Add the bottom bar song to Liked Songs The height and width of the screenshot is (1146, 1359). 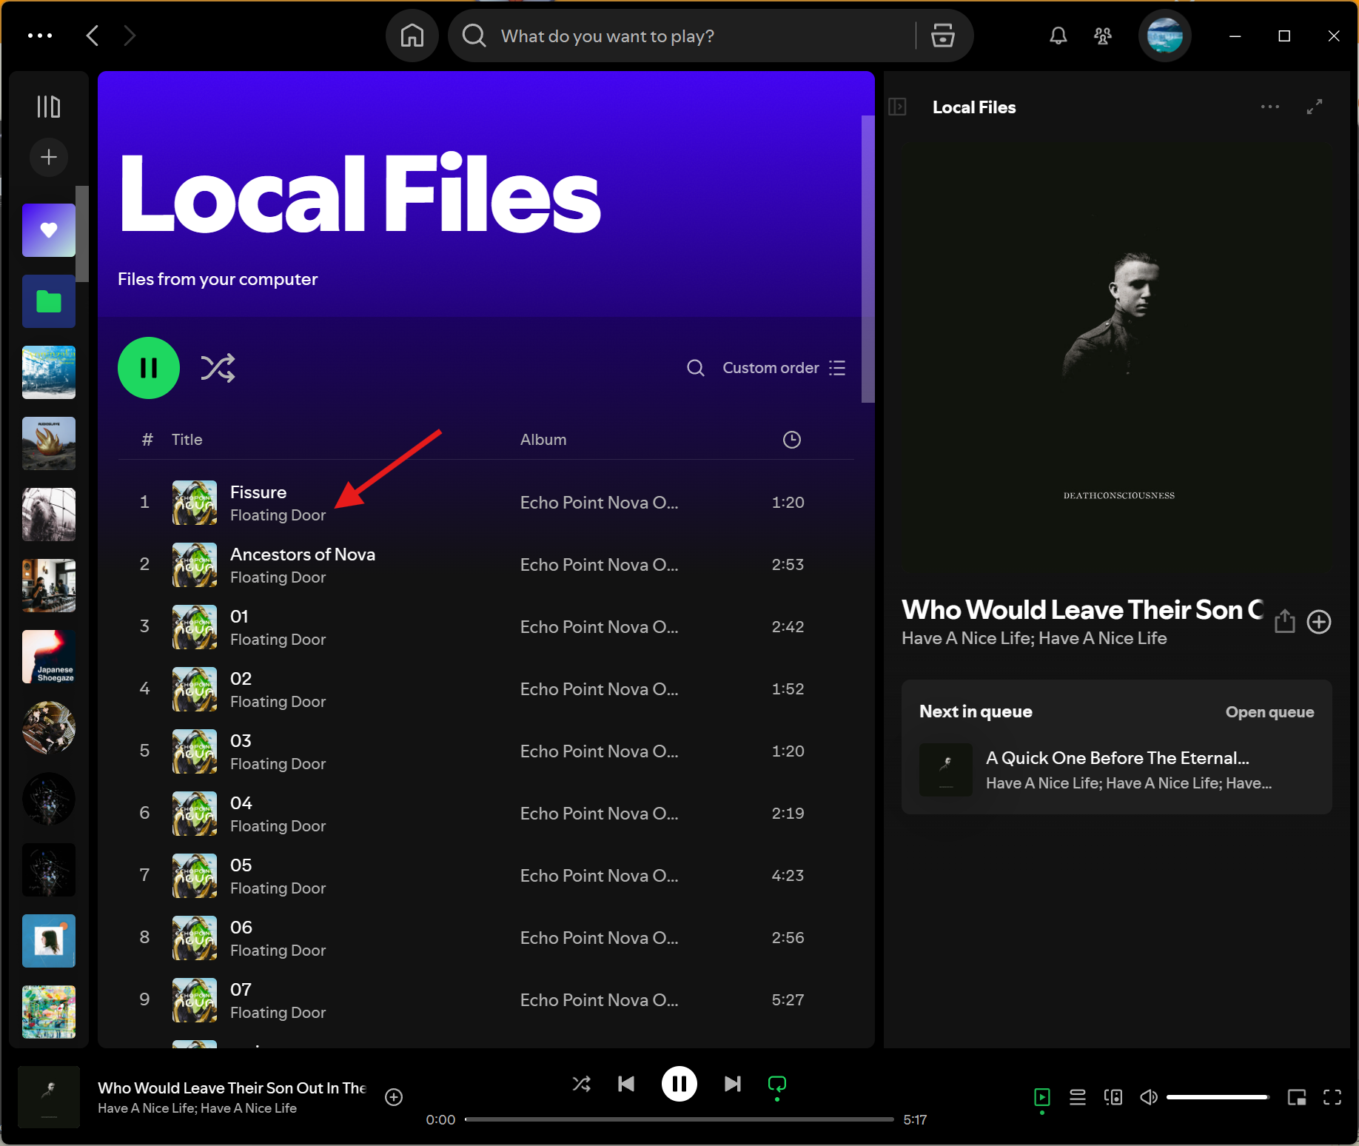(394, 1097)
